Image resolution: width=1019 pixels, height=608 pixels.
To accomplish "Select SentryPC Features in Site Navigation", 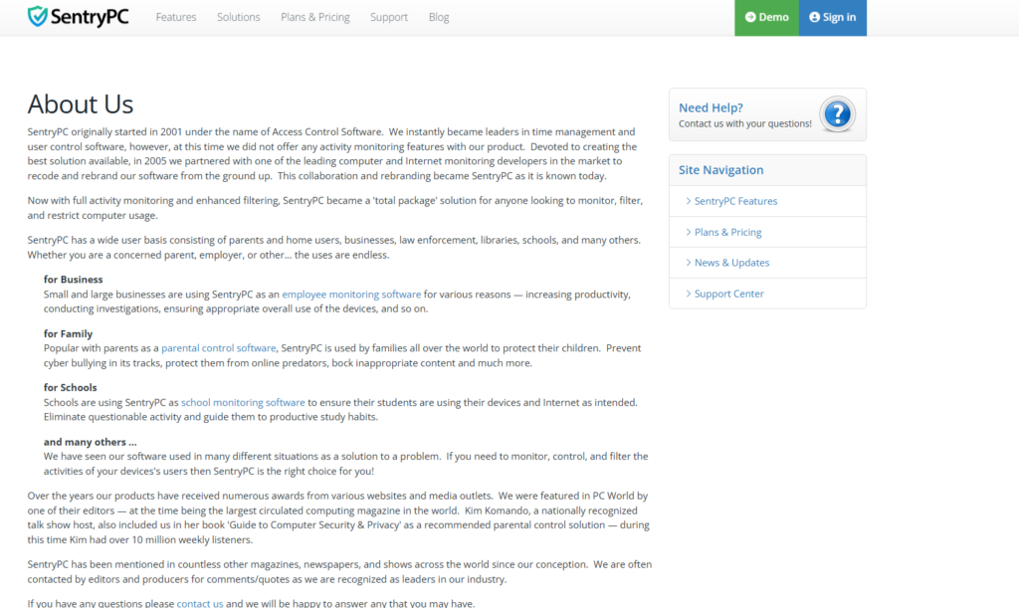I will [735, 201].
